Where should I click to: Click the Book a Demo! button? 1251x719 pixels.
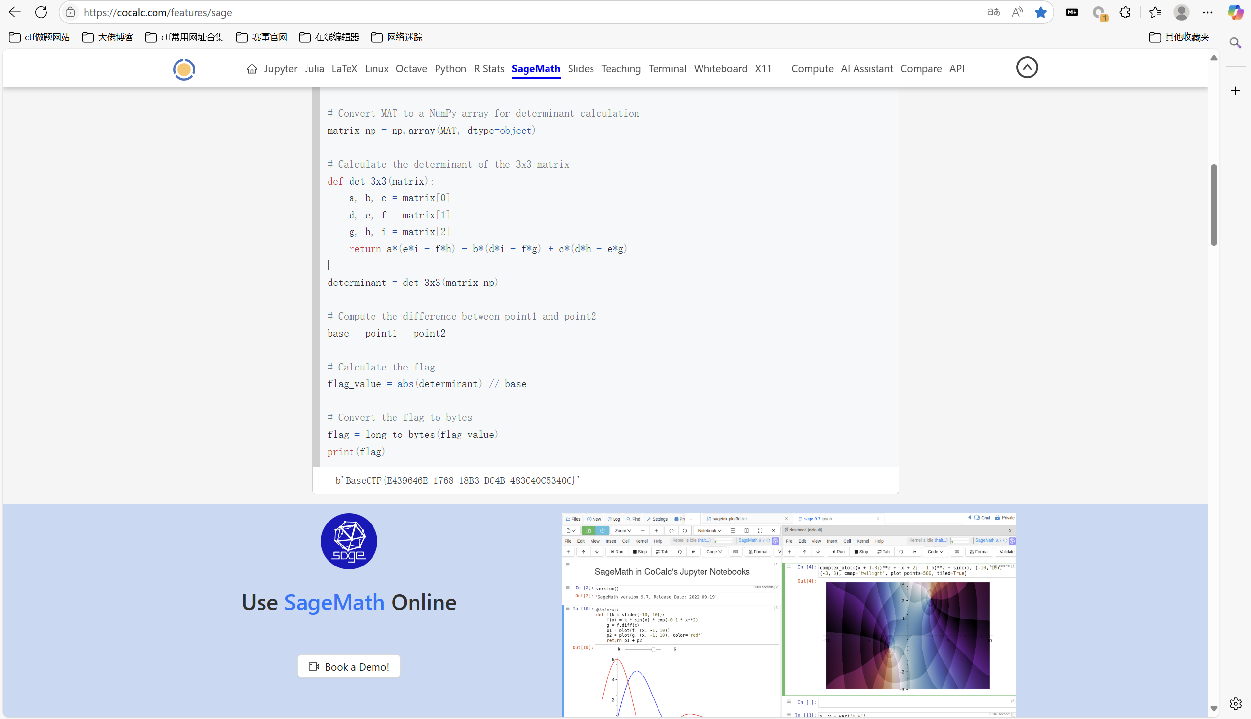tap(349, 667)
